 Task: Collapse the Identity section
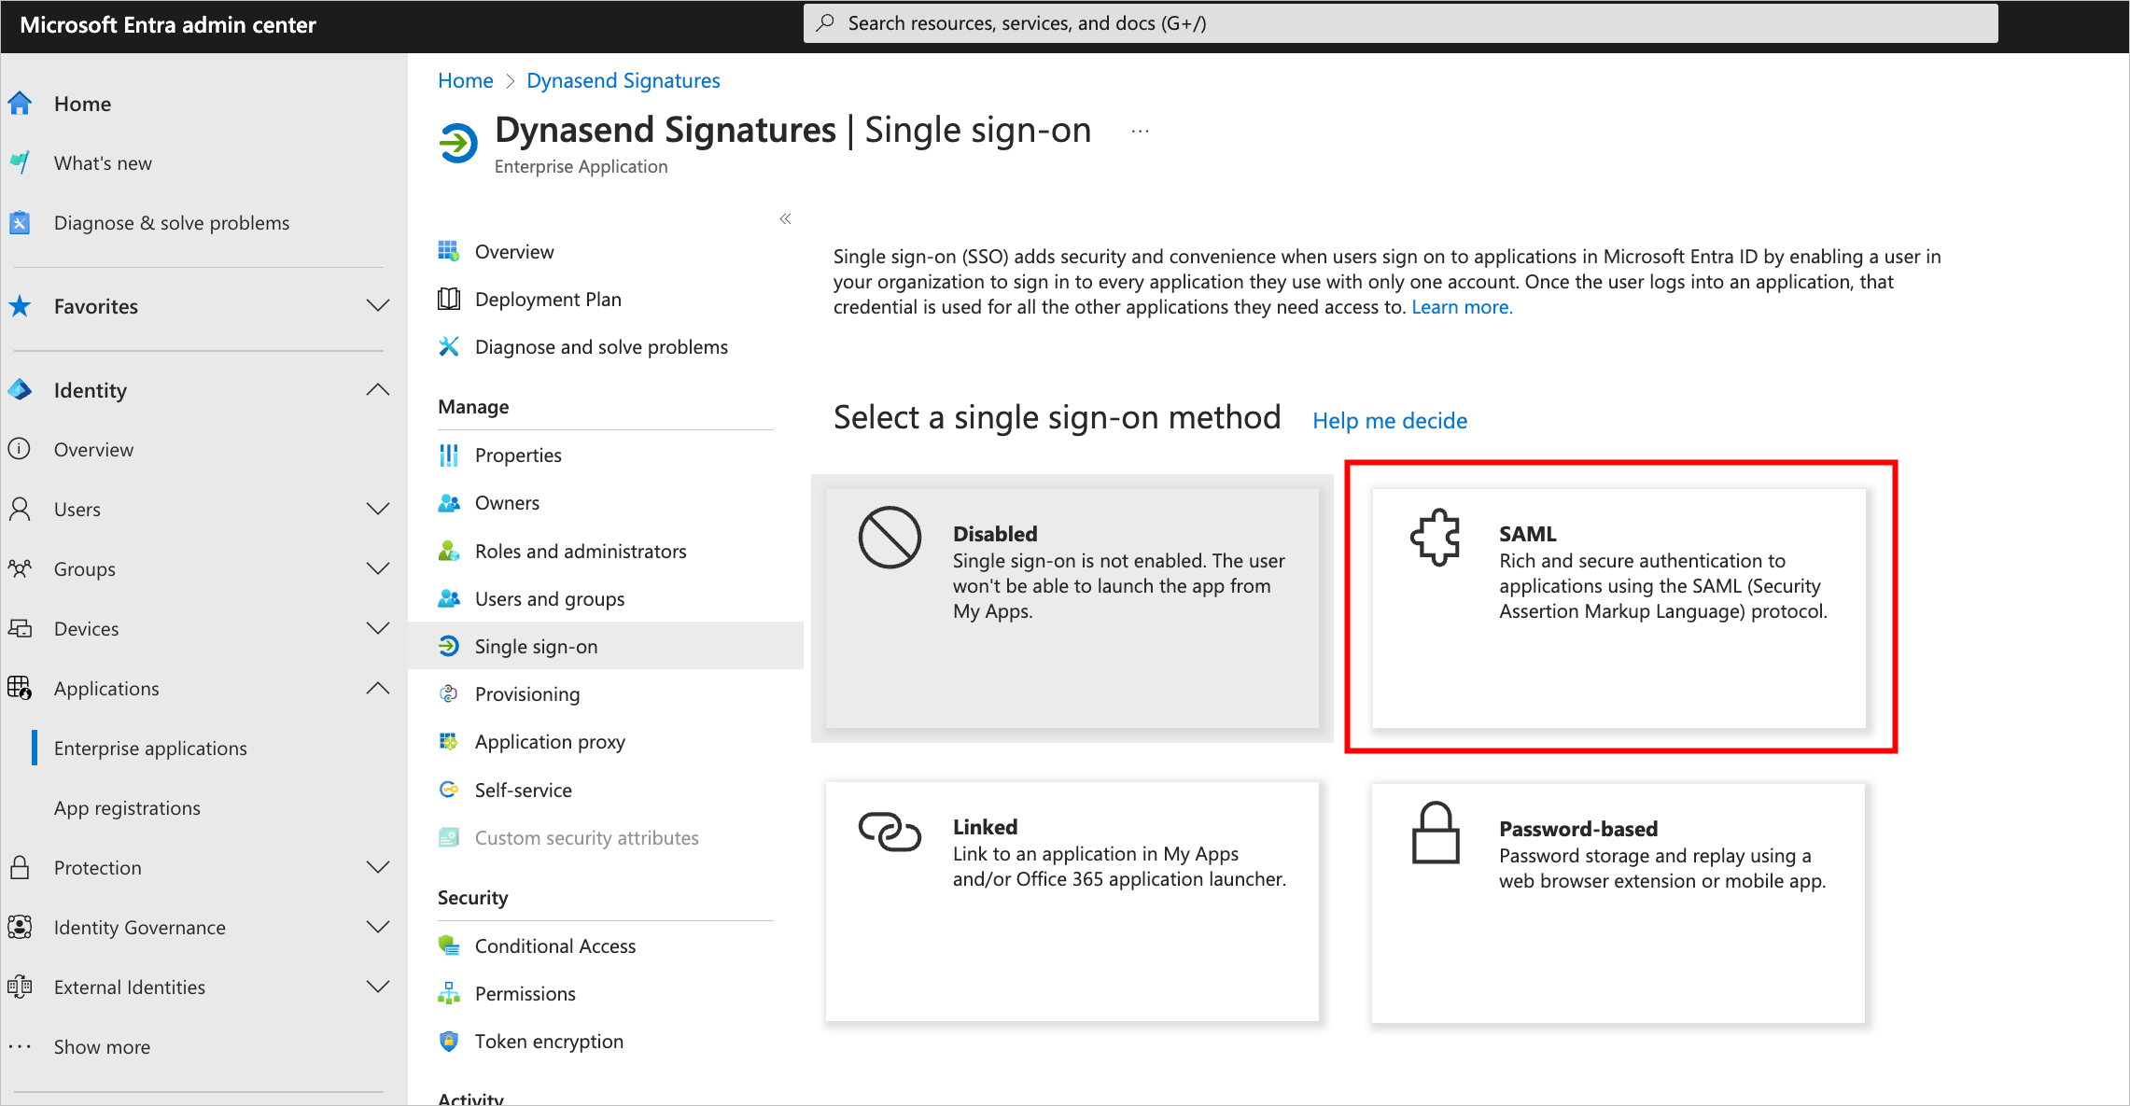379,389
